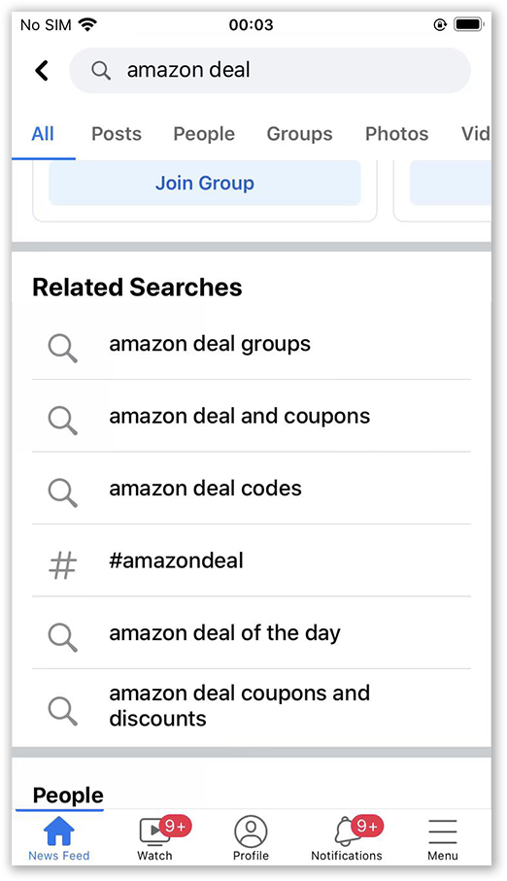This screenshot has height=881, width=507.
Task: Open the Notifications bell icon
Action: tap(347, 831)
